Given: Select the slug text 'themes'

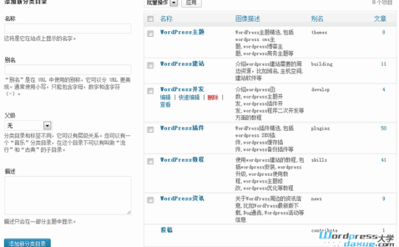Looking at the screenshot, I should point(319,33).
